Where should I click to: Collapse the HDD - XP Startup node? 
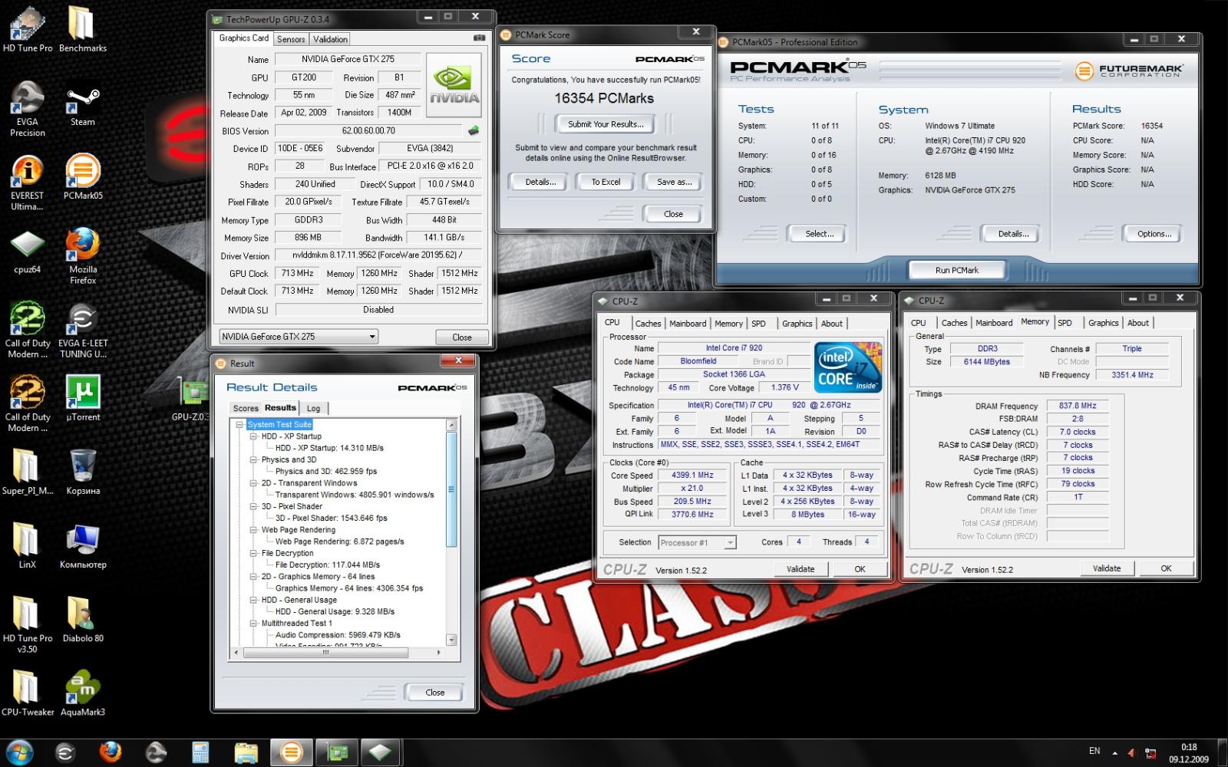253,436
